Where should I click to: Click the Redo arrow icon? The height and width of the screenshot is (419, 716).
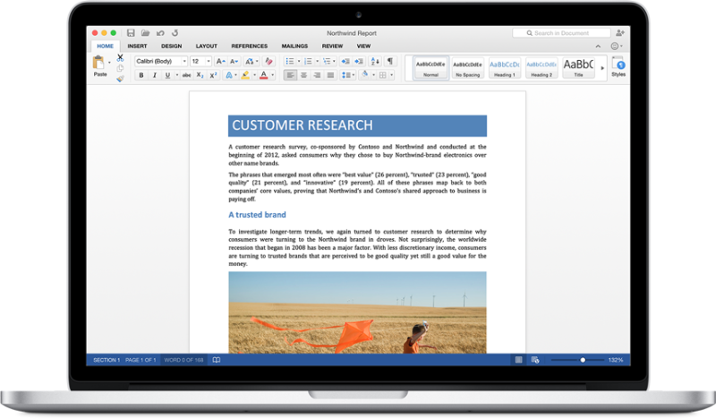point(175,33)
